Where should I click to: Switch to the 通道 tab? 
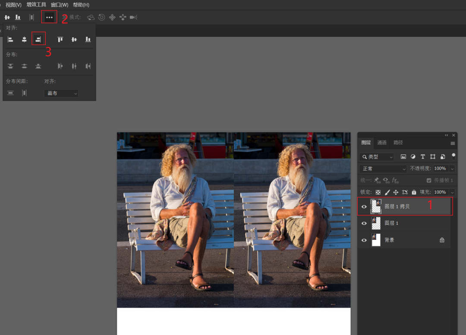click(x=382, y=143)
